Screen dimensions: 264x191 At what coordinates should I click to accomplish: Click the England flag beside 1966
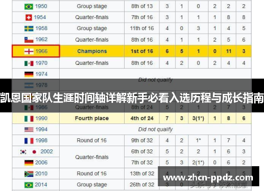[29, 51]
